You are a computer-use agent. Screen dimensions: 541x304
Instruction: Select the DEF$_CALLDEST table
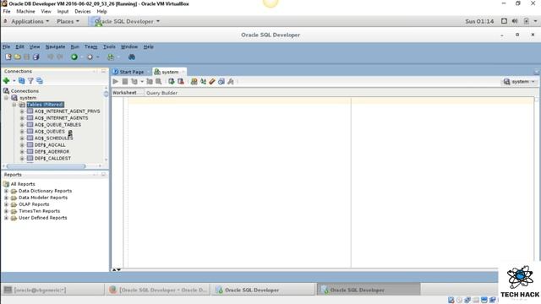click(x=52, y=158)
